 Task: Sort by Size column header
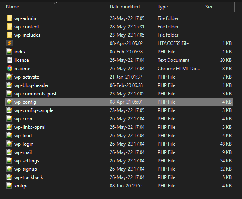click(209, 7)
